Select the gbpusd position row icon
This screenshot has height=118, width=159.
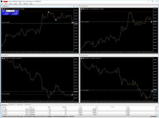tap(3, 115)
